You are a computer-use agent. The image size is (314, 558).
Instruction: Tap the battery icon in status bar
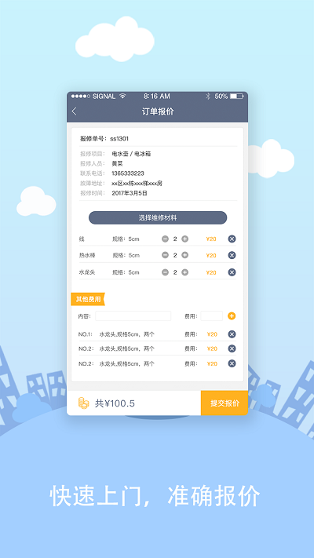pyautogui.click(x=237, y=96)
